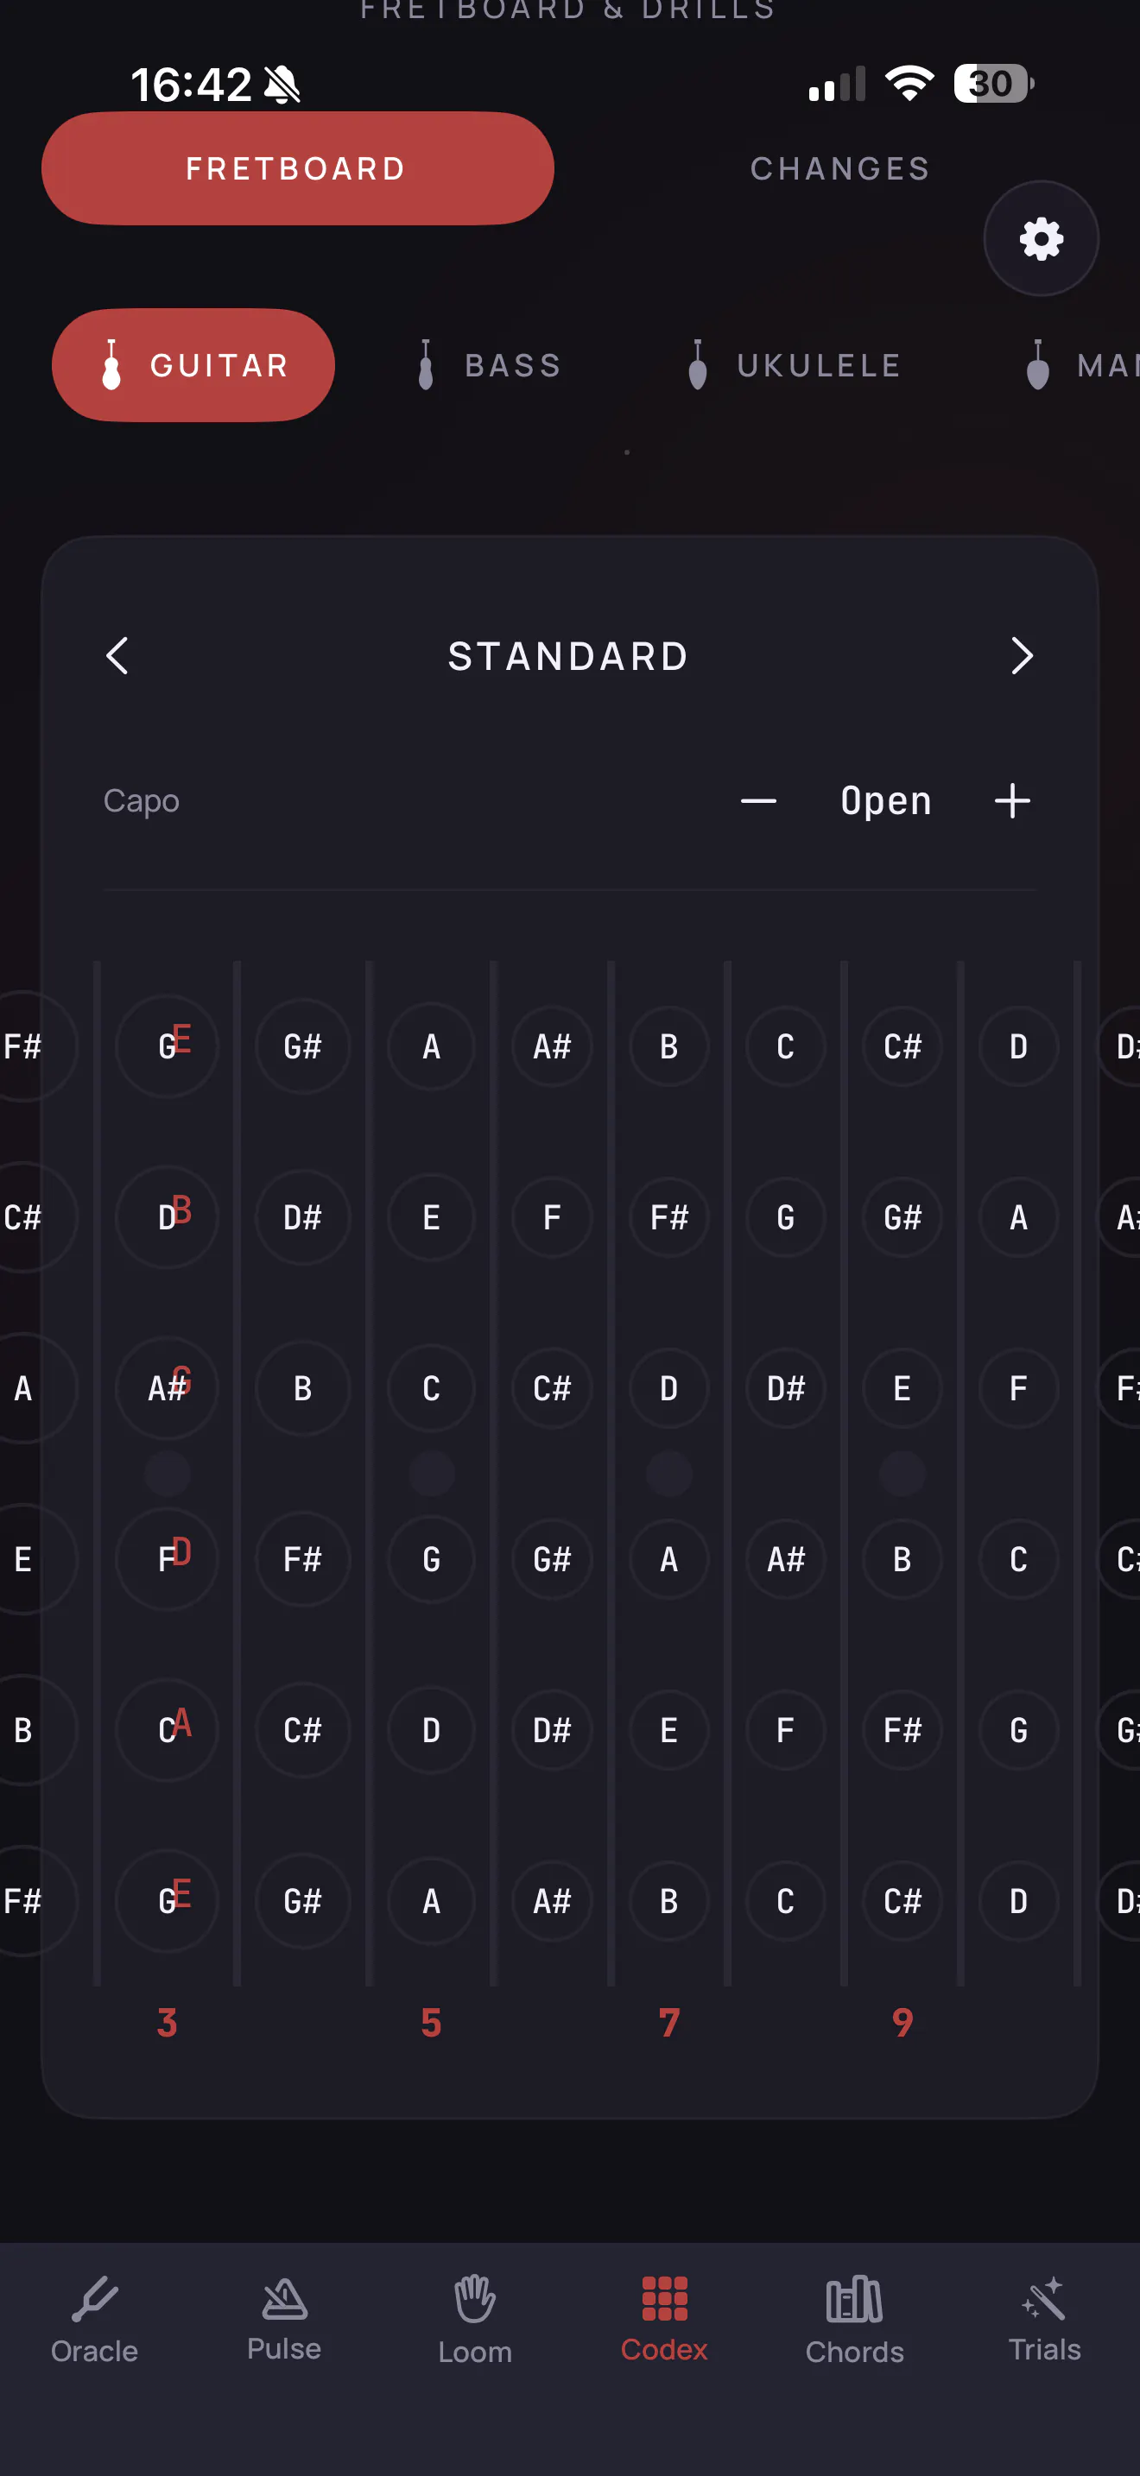The image size is (1140, 2476).
Task: Go to next tuning with right chevron
Action: (1022, 656)
